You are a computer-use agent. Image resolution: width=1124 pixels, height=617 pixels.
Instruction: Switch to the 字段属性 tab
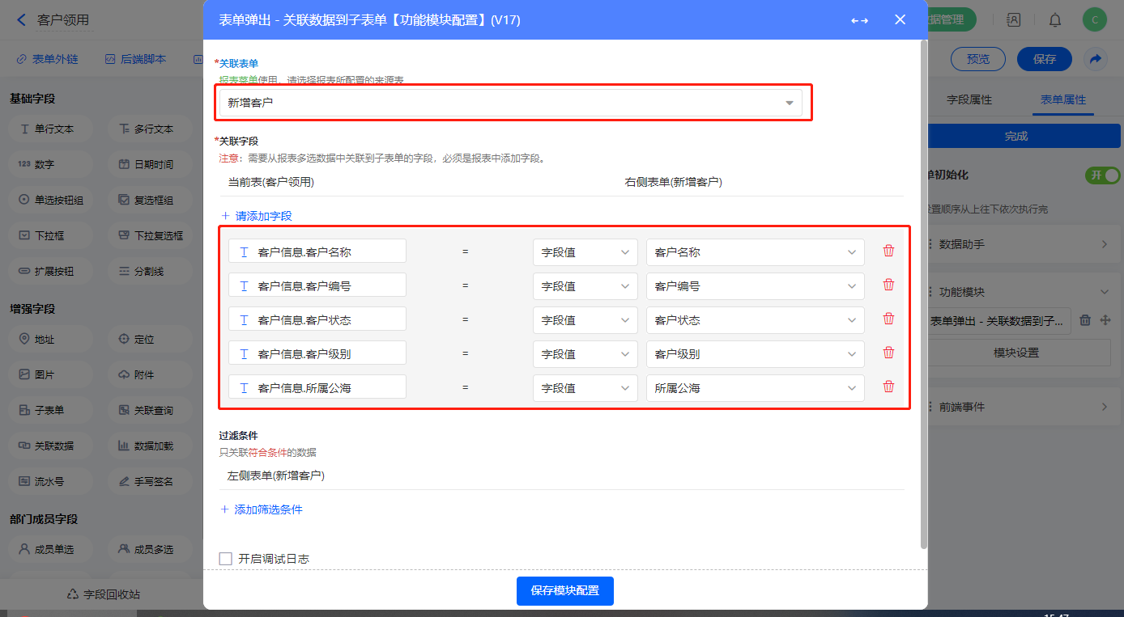pyautogui.click(x=969, y=99)
